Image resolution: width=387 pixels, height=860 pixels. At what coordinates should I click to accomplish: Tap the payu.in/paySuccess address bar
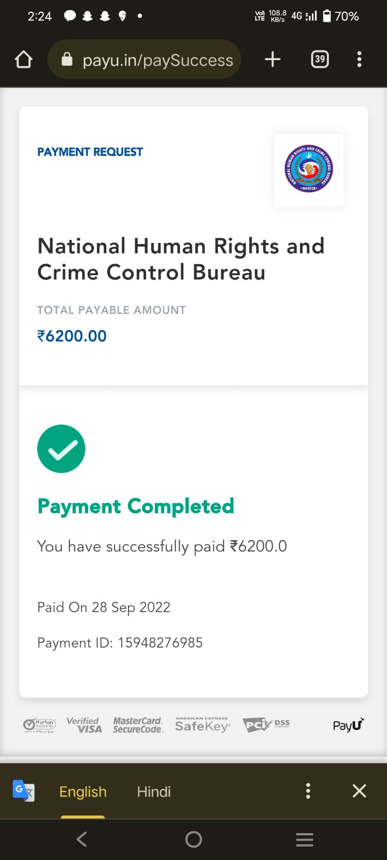[157, 60]
